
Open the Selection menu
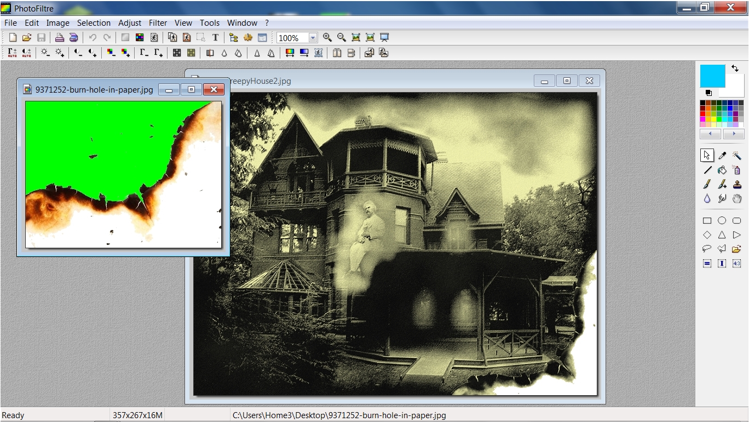(94, 23)
